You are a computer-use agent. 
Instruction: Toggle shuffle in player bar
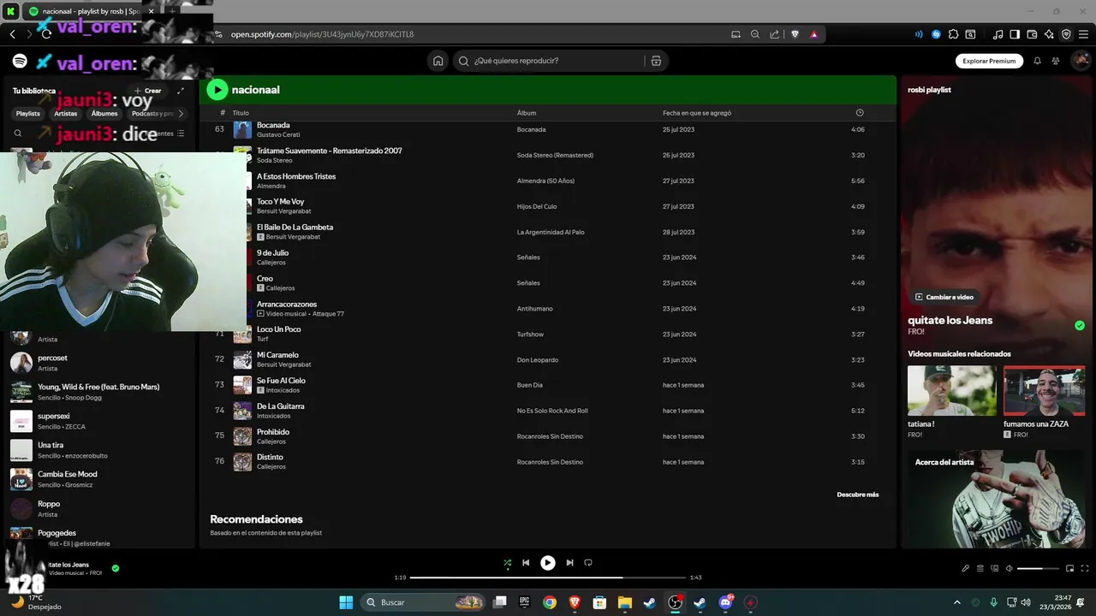(x=507, y=563)
